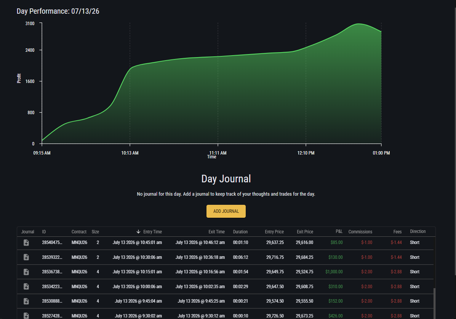Image resolution: width=456 pixels, height=319 pixels.
Task: Sort table by Contract column
Action: point(79,231)
